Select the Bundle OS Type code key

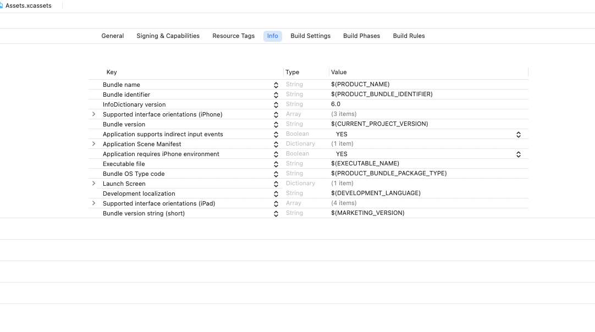[134, 173]
